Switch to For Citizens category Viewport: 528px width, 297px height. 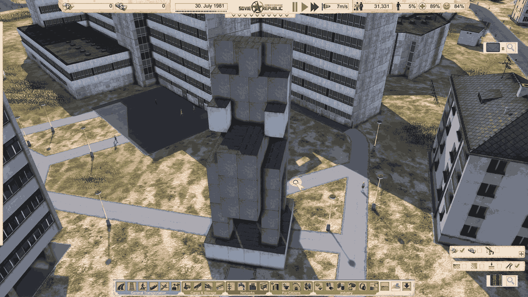click(292, 293)
